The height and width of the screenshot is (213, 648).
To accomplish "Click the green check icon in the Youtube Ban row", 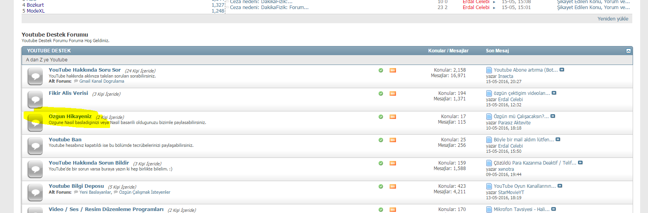I will coord(381,140).
